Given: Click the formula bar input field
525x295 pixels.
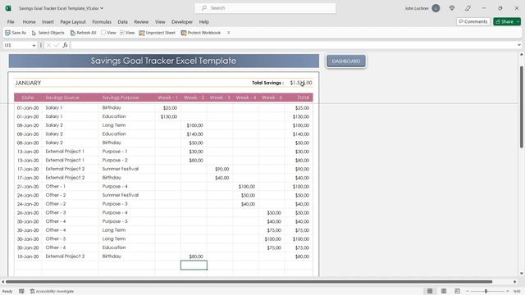Looking at the screenshot, I should tap(293, 45).
